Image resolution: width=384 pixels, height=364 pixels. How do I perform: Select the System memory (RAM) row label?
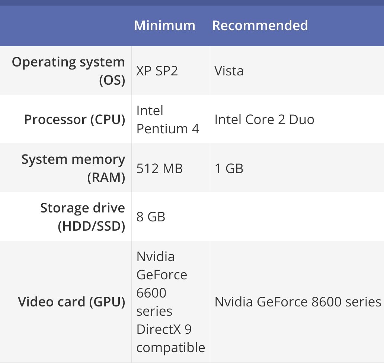click(x=73, y=168)
